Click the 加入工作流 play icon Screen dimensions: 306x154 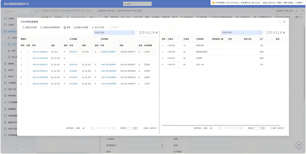click(x=93, y=28)
